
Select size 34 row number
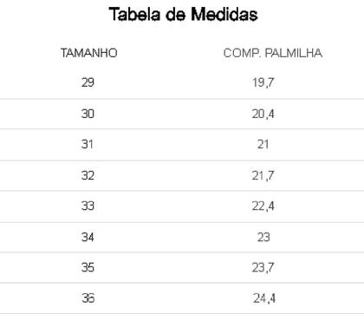88,237
